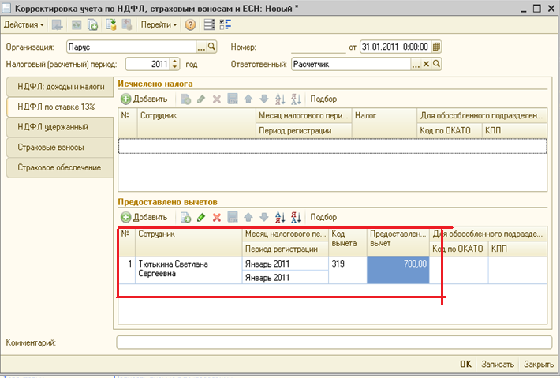Open the Страховое обеспечение tab

(x=60, y=167)
